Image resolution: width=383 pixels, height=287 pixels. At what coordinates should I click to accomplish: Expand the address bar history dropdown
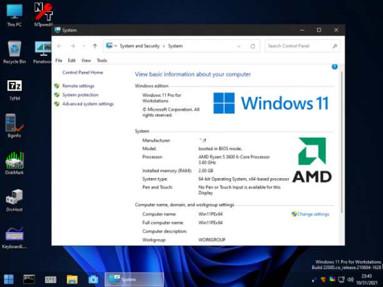click(x=239, y=46)
